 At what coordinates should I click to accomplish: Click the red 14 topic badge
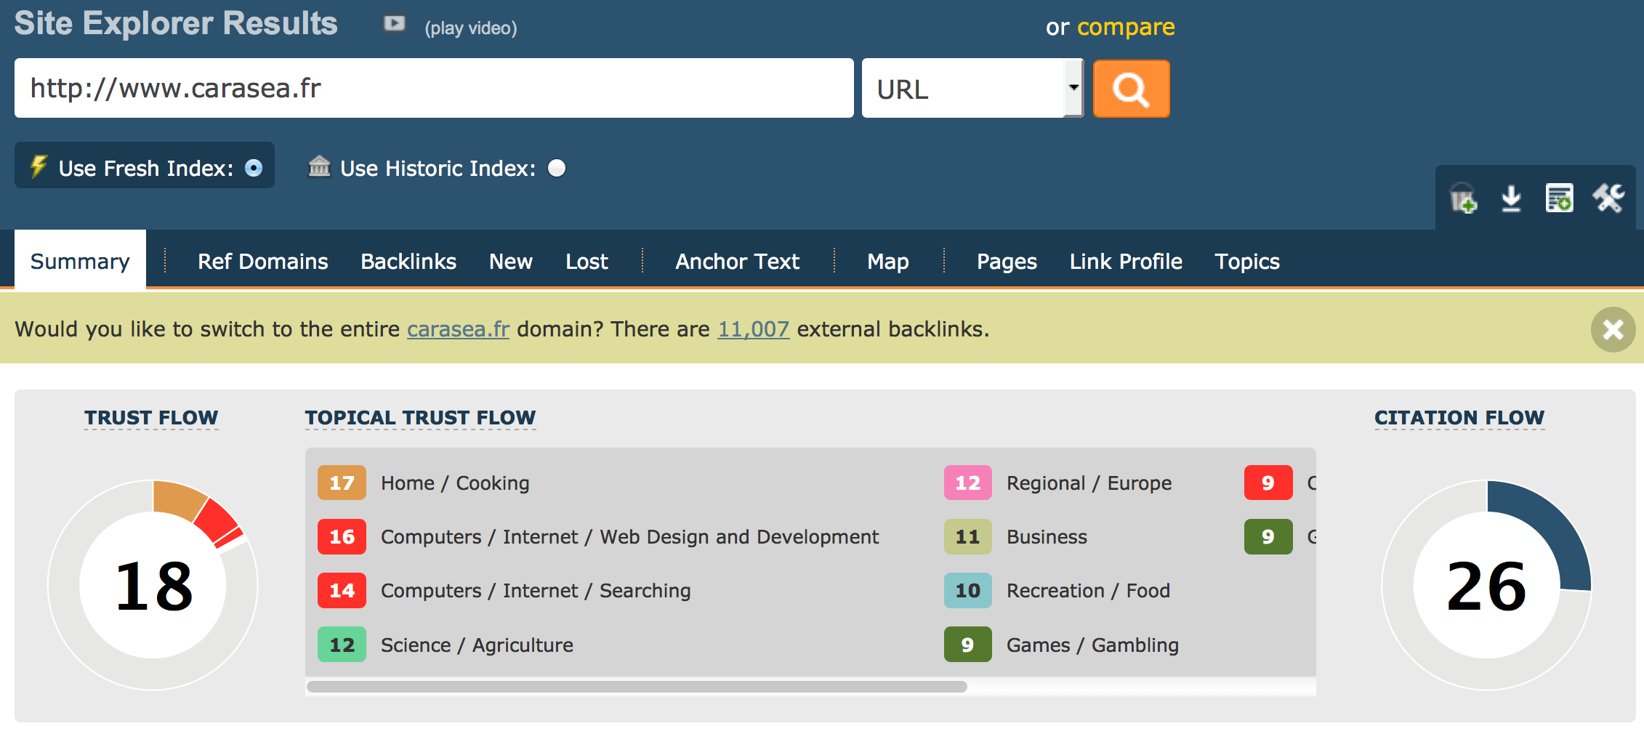pyautogui.click(x=342, y=590)
